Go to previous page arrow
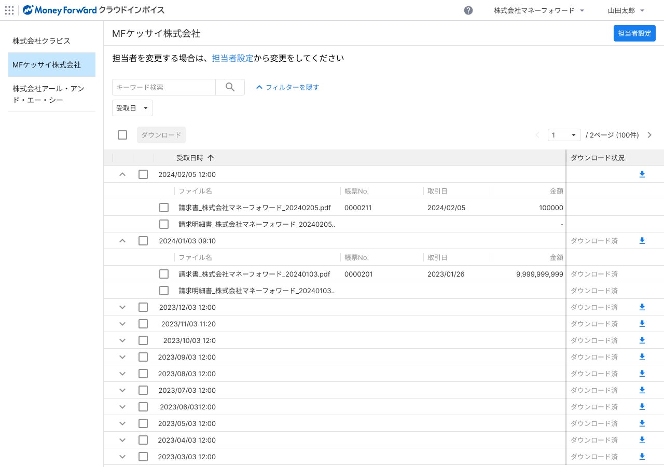664x467 pixels. [x=537, y=135]
